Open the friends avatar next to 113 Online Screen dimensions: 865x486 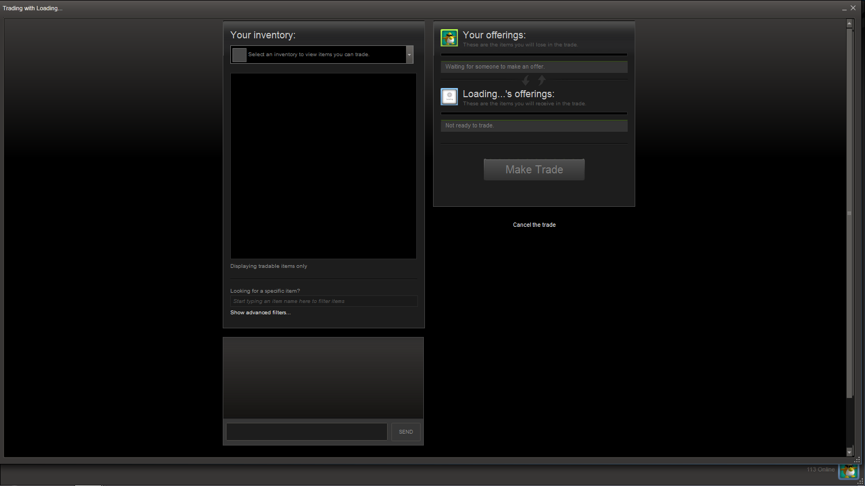[x=848, y=471]
